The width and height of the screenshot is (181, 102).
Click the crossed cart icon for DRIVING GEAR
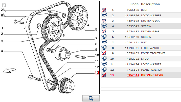point(104,75)
